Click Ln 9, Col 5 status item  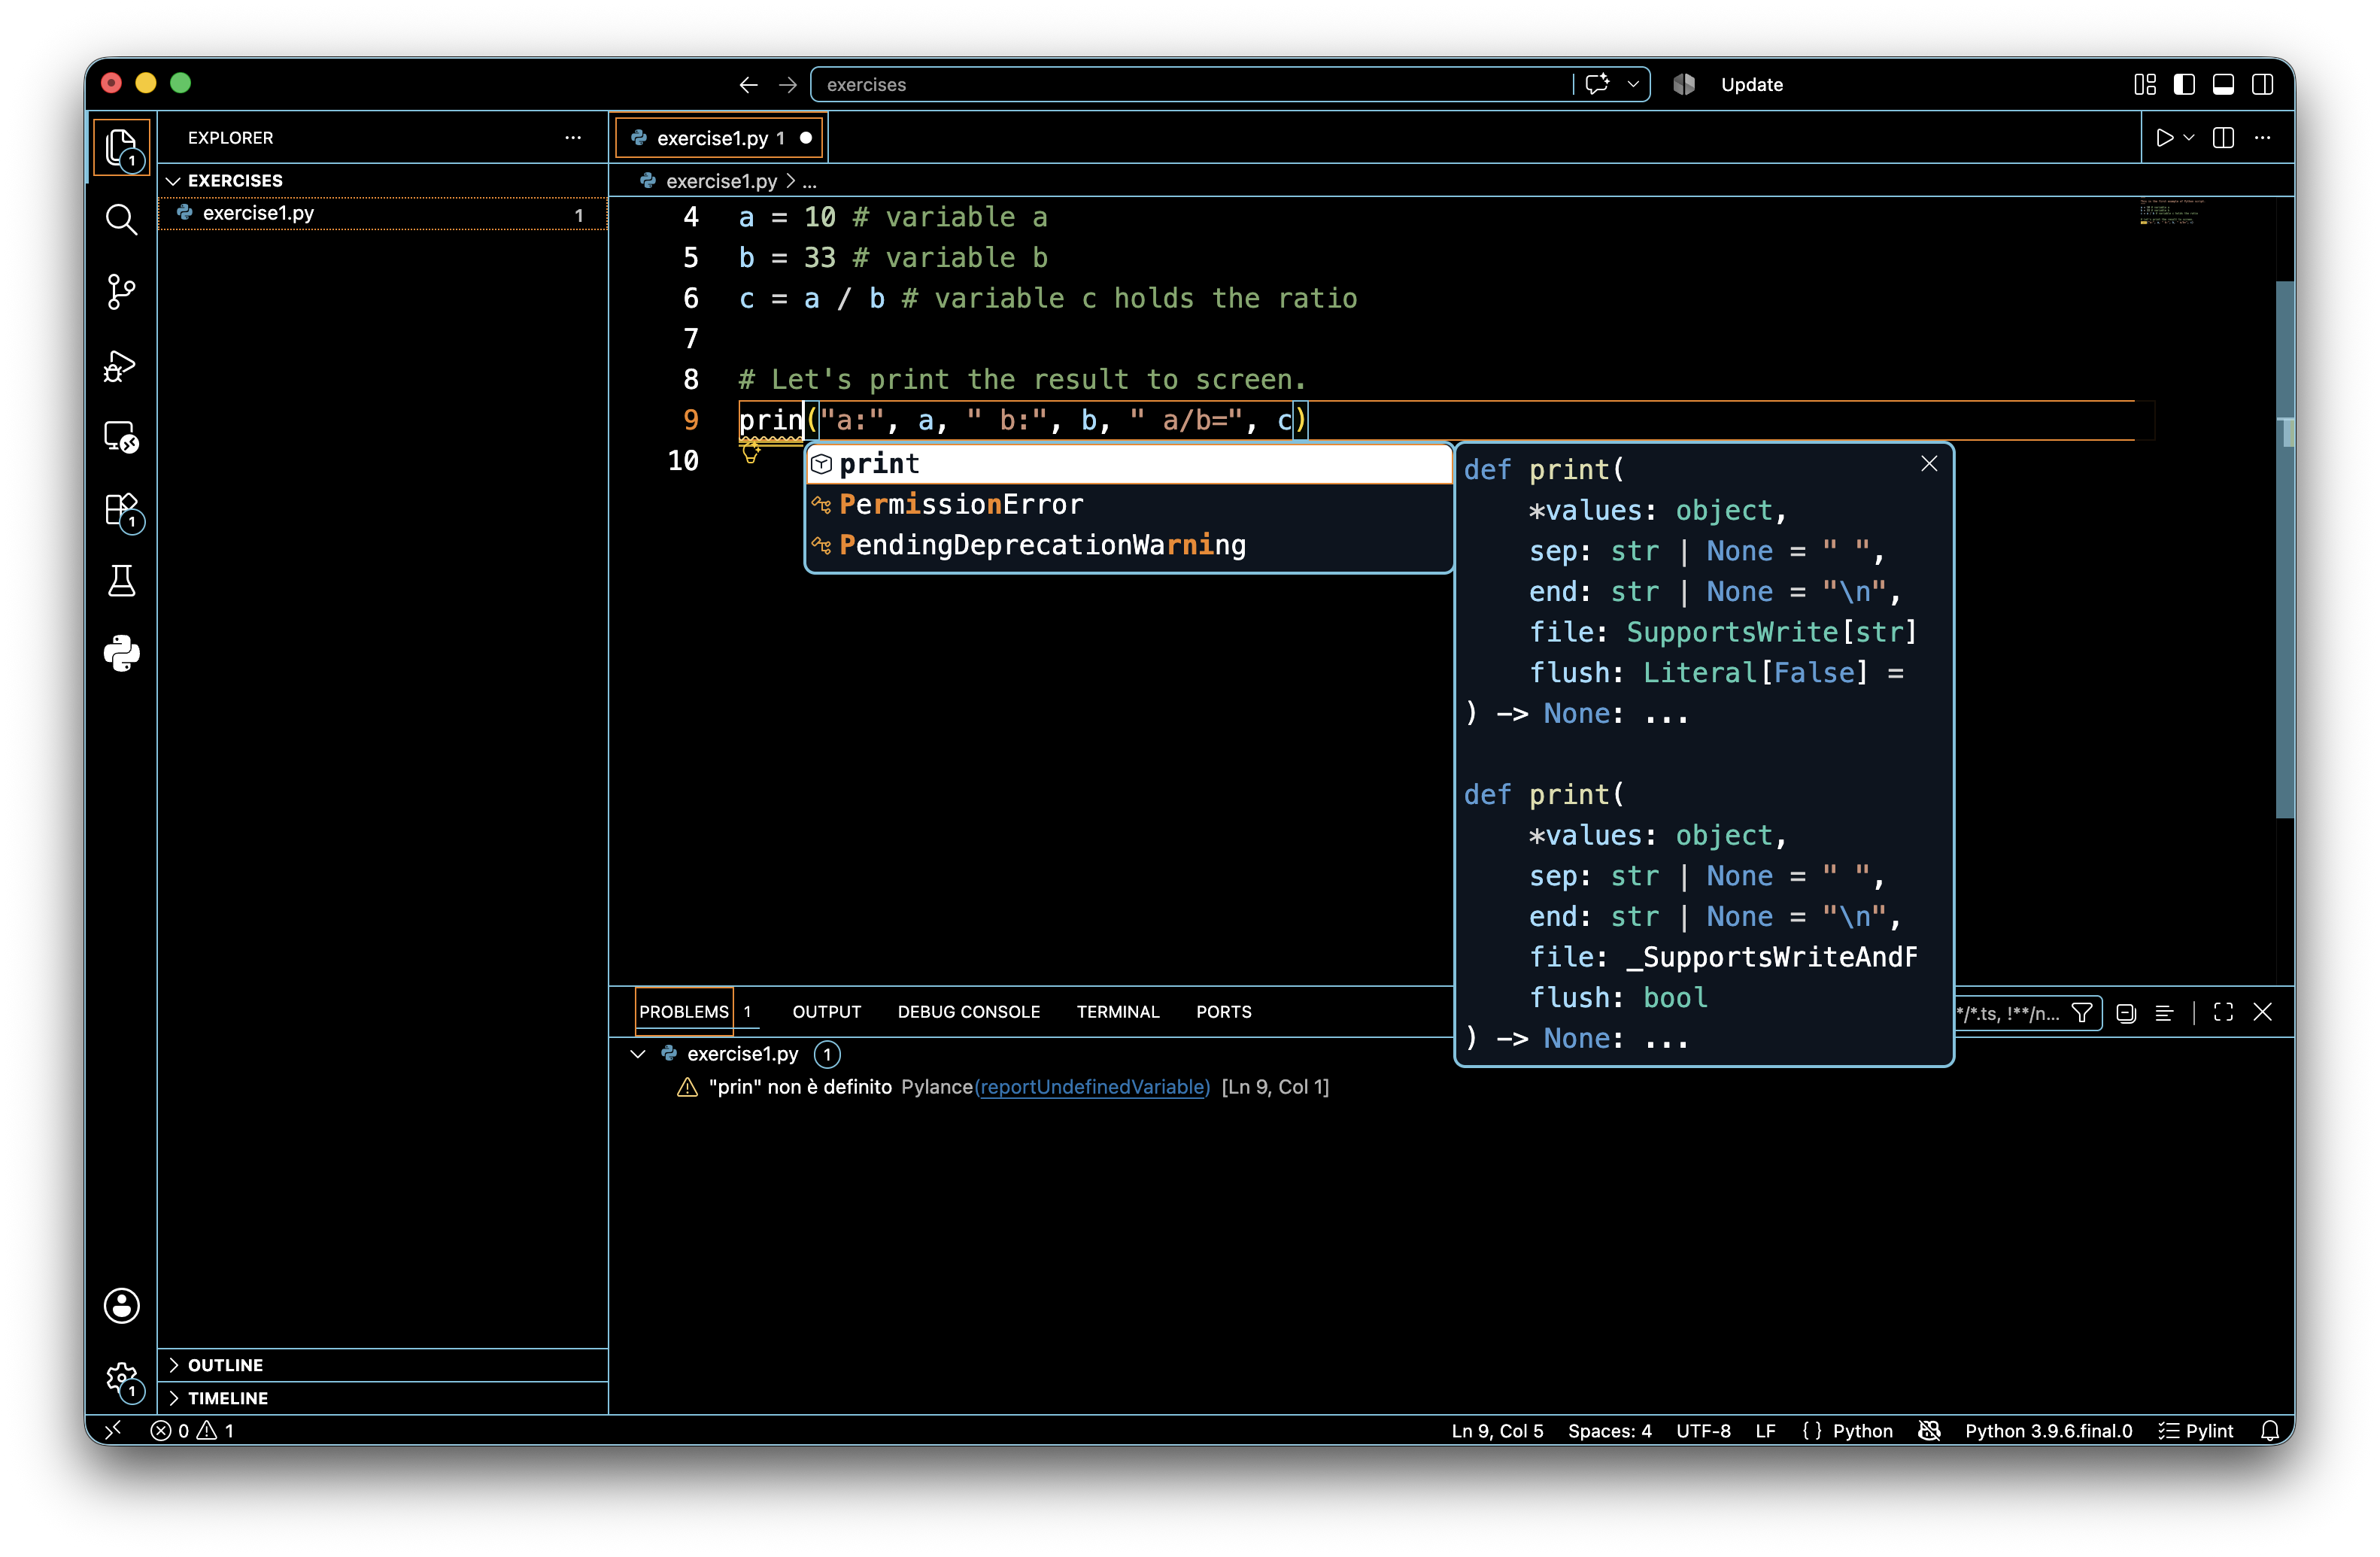pos(1497,1431)
